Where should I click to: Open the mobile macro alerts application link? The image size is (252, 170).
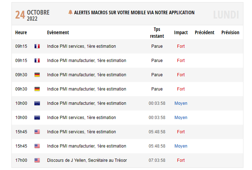coord(134,12)
